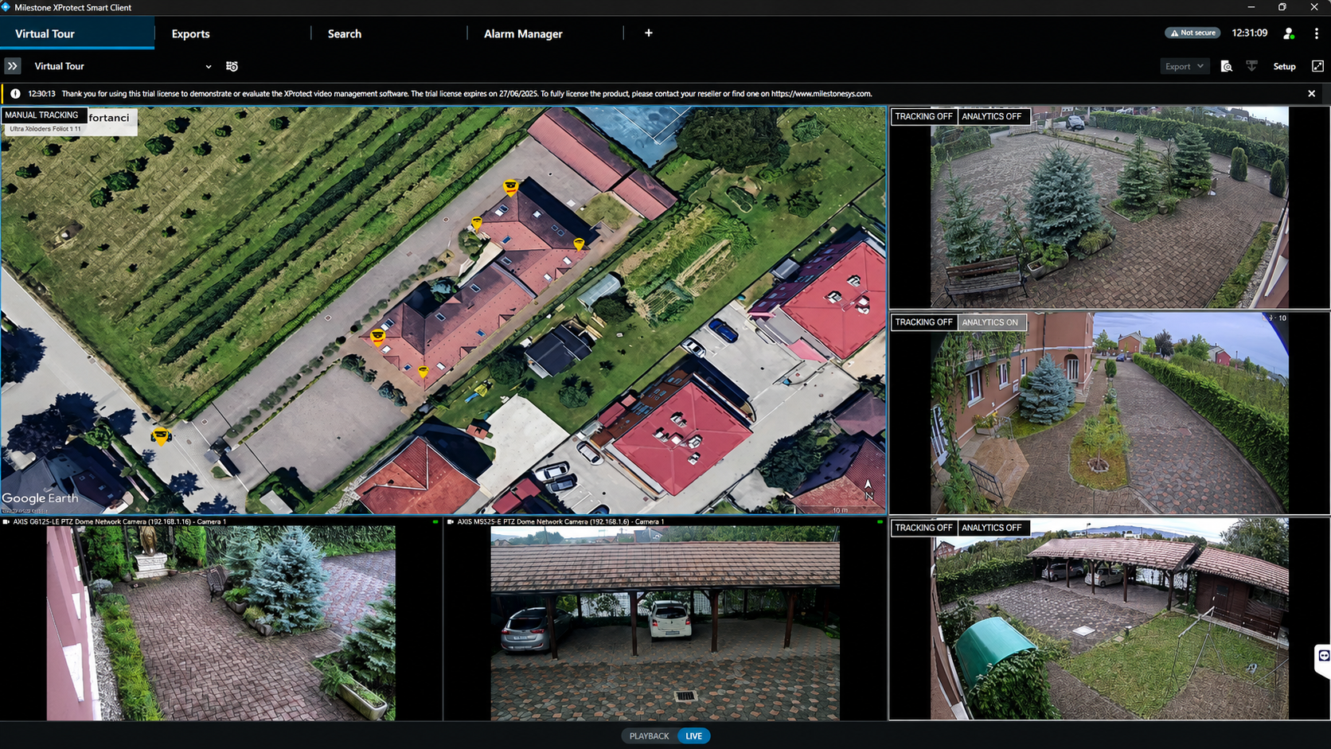Toggle ANALYTICS OFF in bottom right camera view
1331x749 pixels.
pos(992,528)
